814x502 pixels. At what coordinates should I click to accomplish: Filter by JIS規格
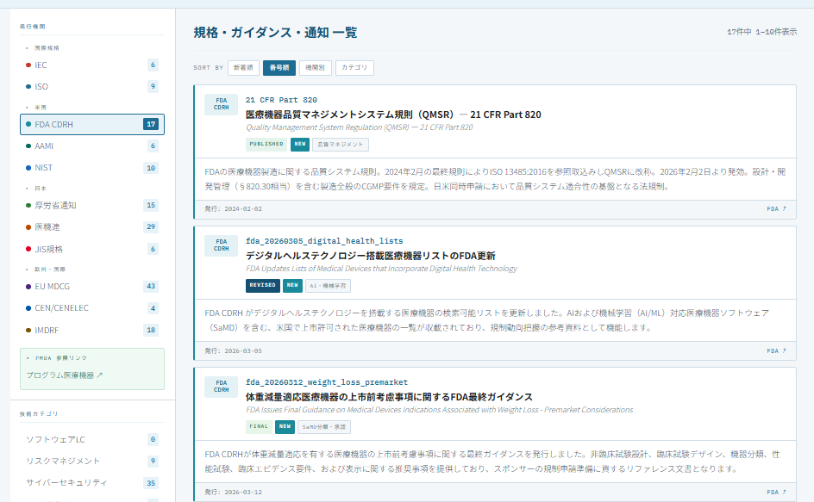92,250
